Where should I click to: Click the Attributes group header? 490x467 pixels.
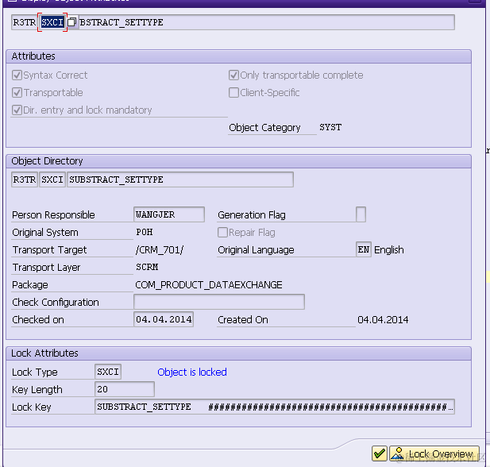238,56
